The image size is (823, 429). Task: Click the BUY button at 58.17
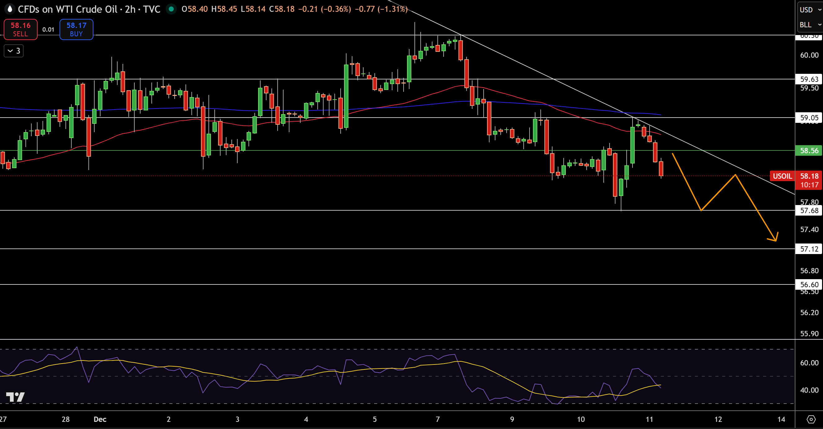[76, 29]
